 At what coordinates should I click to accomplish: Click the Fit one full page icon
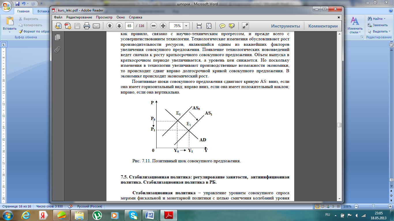(209, 26)
